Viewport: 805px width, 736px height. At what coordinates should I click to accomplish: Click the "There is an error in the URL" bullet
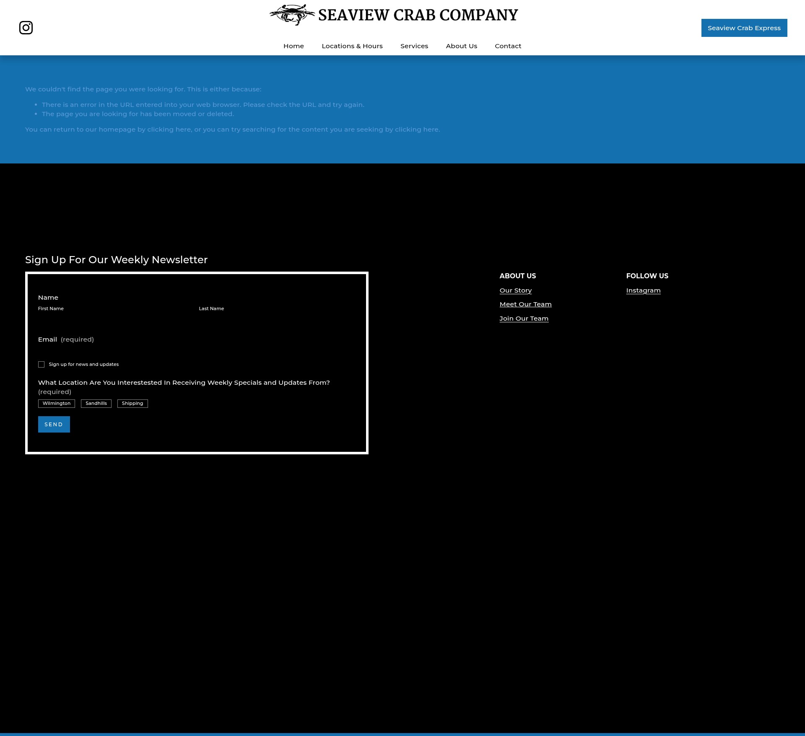(x=203, y=105)
